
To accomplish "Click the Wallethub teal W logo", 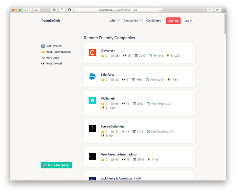I will (x=92, y=101).
